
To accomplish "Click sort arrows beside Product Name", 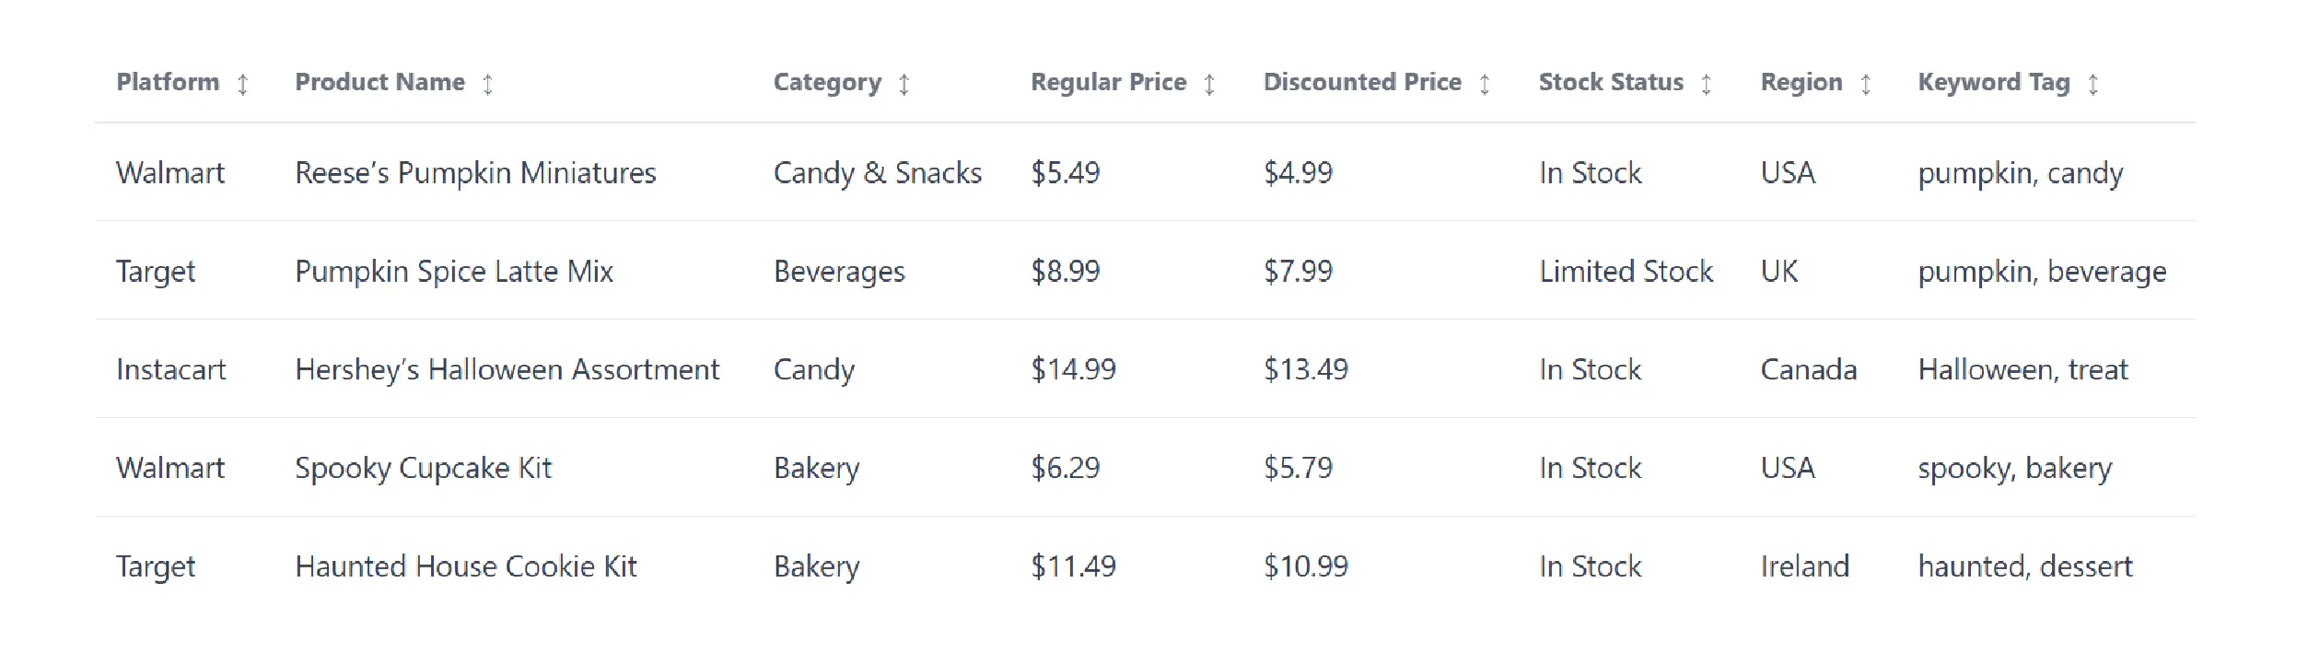I will pyautogui.click(x=487, y=85).
